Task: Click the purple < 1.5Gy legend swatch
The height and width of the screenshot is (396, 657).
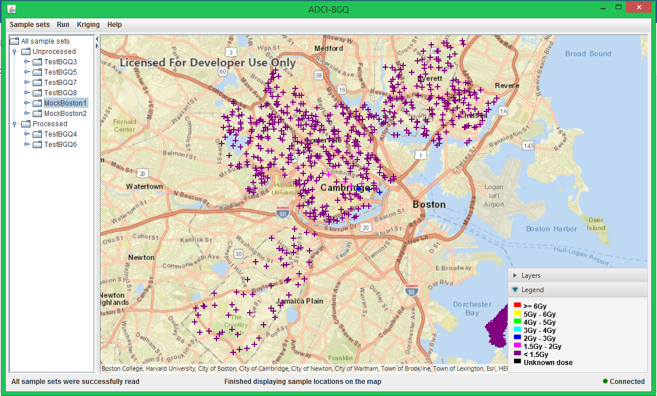Action: tap(517, 354)
